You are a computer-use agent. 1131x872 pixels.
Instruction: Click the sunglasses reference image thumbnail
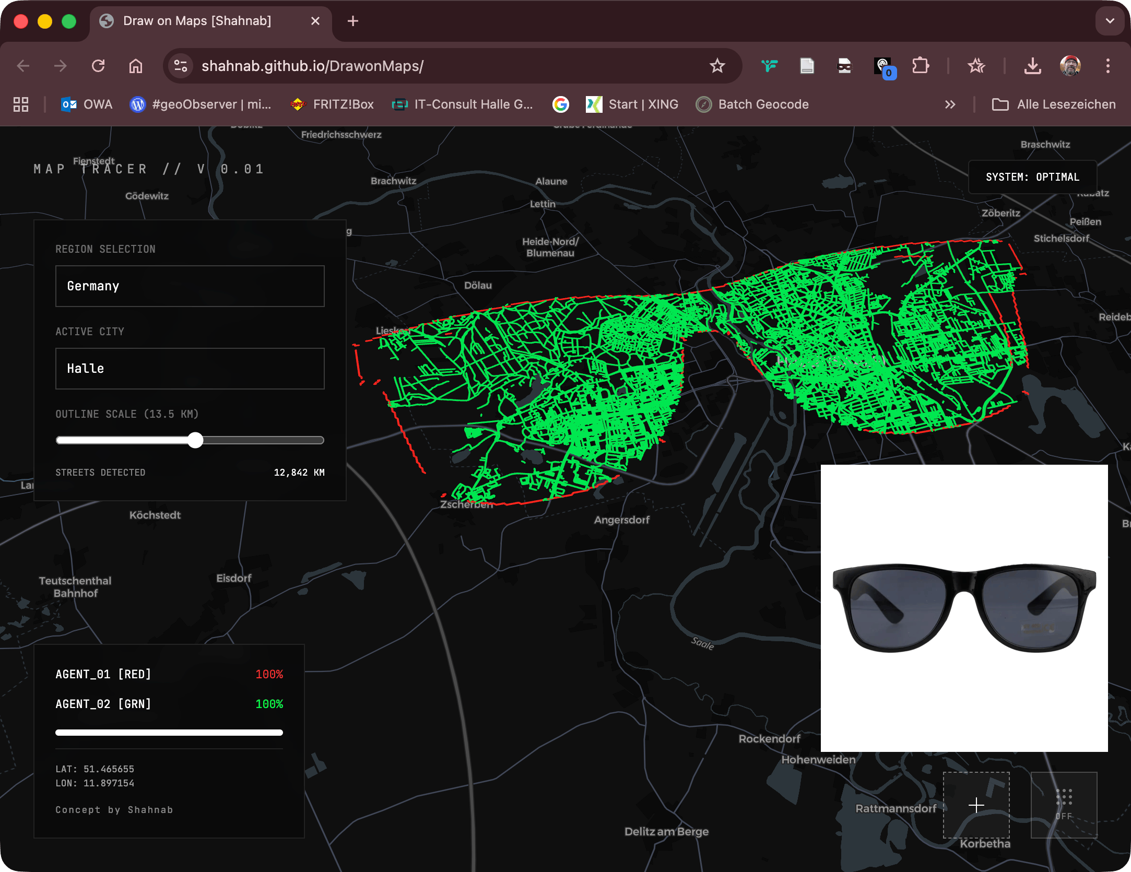click(x=964, y=608)
